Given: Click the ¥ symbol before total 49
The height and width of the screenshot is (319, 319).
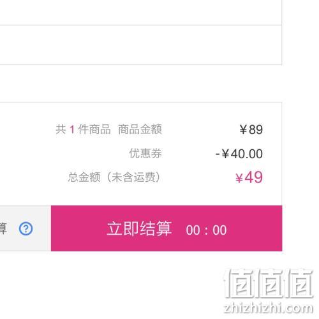Looking at the screenshot, I should (x=239, y=178).
